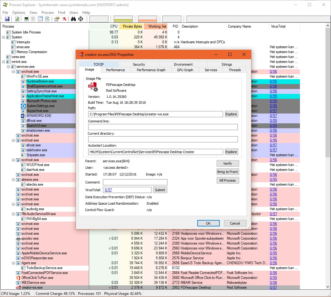Open the Properties toolbar icon
Image resolution: width=331 pixels, height=297 pixels.
tap(57, 19)
